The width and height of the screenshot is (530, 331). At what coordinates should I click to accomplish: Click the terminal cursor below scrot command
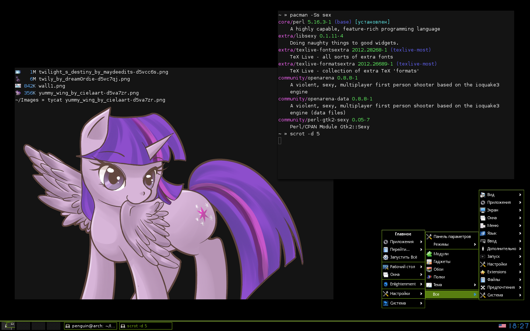pos(280,140)
